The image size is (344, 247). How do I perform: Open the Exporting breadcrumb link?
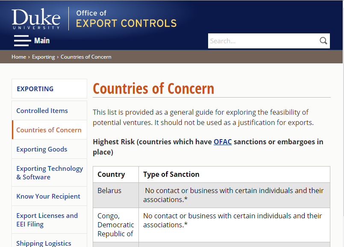click(x=44, y=57)
